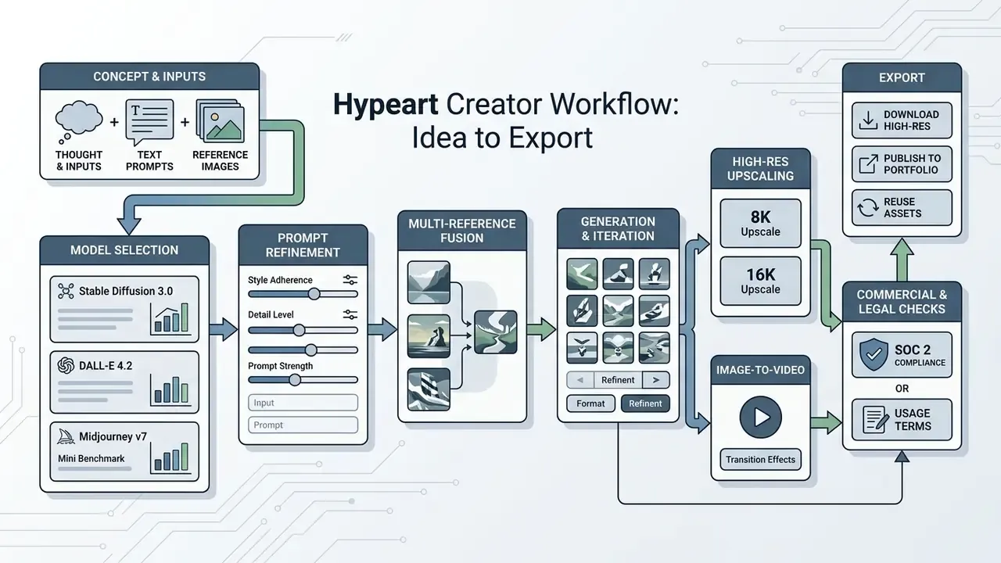Image resolution: width=1001 pixels, height=563 pixels.
Task: Click the Publish to Portfolio external-link icon
Action: (x=868, y=164)
